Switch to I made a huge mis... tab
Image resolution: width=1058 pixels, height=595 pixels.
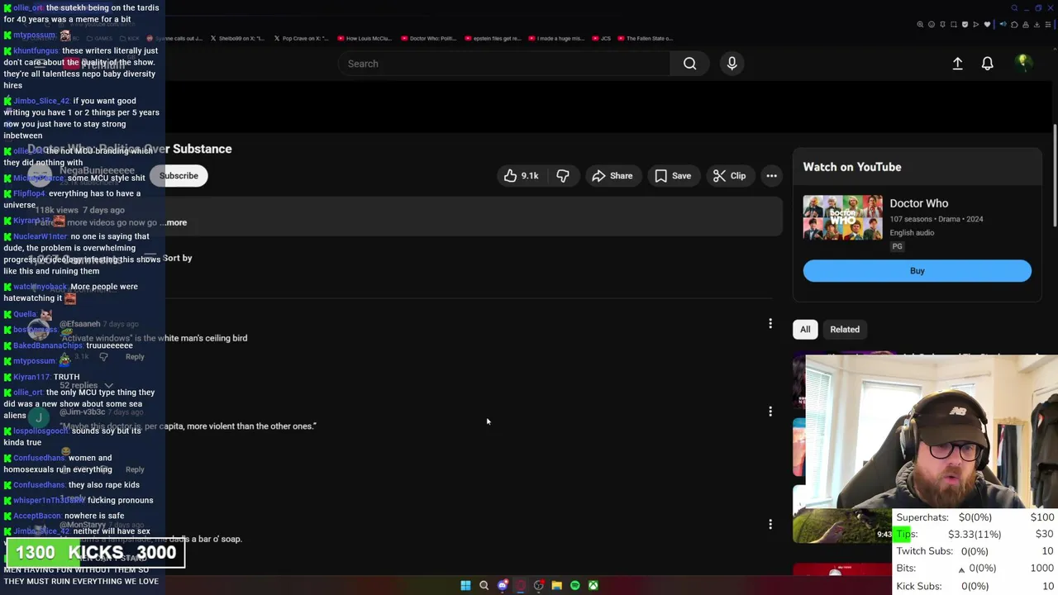coord(556,38)
